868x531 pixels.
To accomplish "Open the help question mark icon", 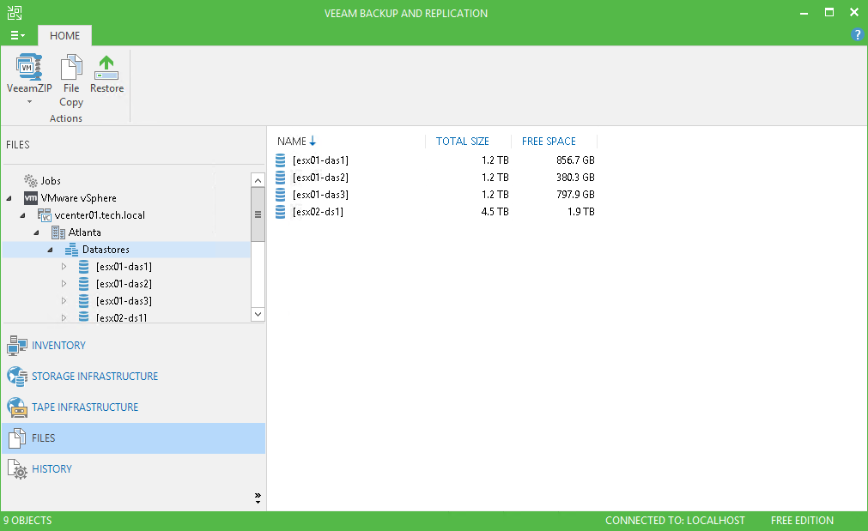I will (857, 34).
